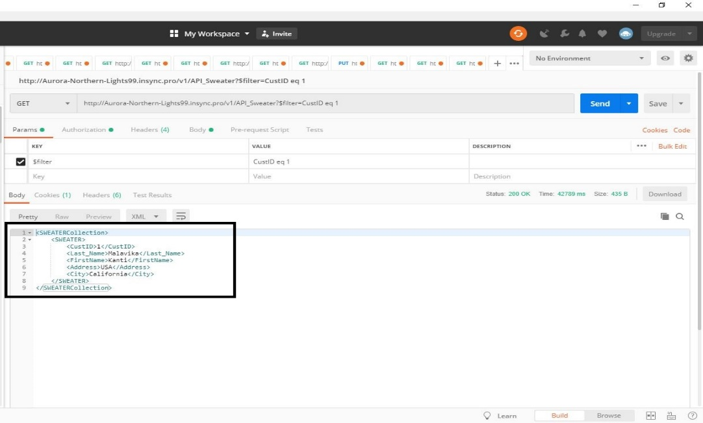Uncheck the $filter parameter checkbox

(21, 162)
